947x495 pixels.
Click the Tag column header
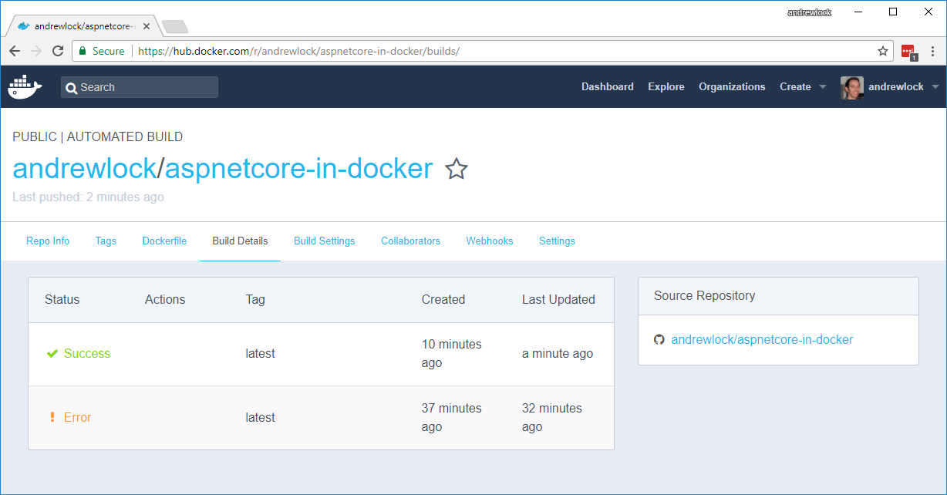(255, 299)
